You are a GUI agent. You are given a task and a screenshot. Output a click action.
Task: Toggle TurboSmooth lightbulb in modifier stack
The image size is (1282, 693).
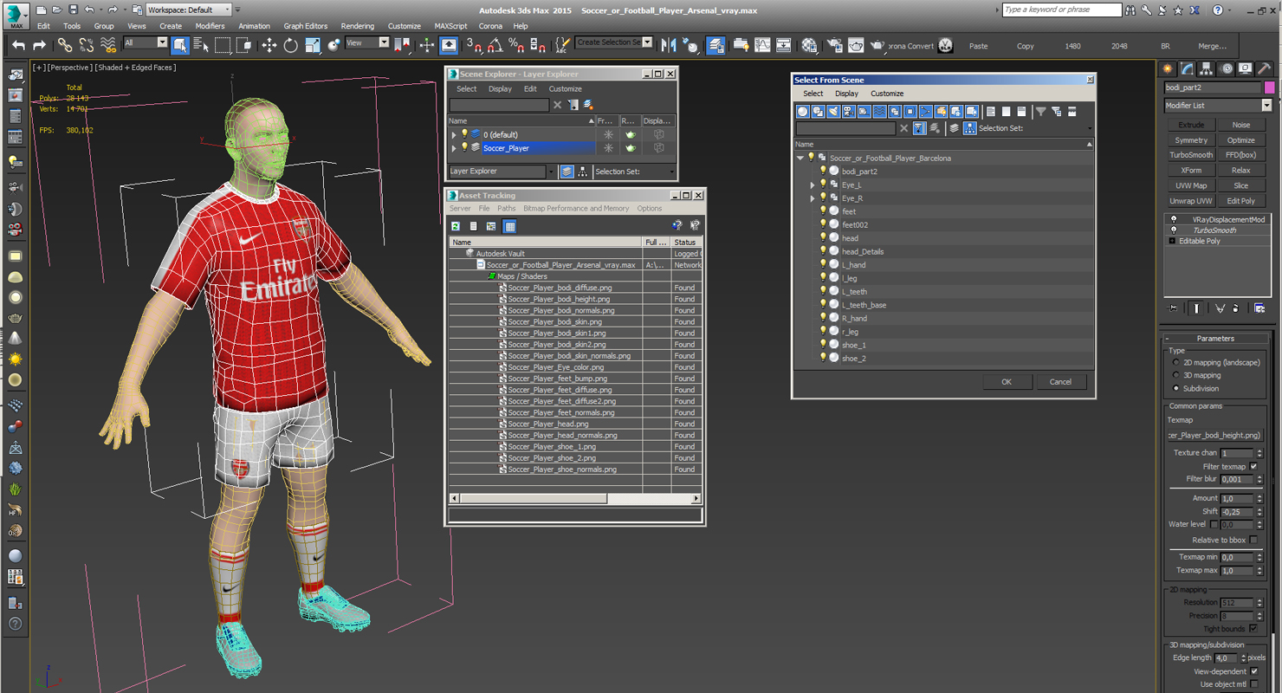pos(1174,230)
